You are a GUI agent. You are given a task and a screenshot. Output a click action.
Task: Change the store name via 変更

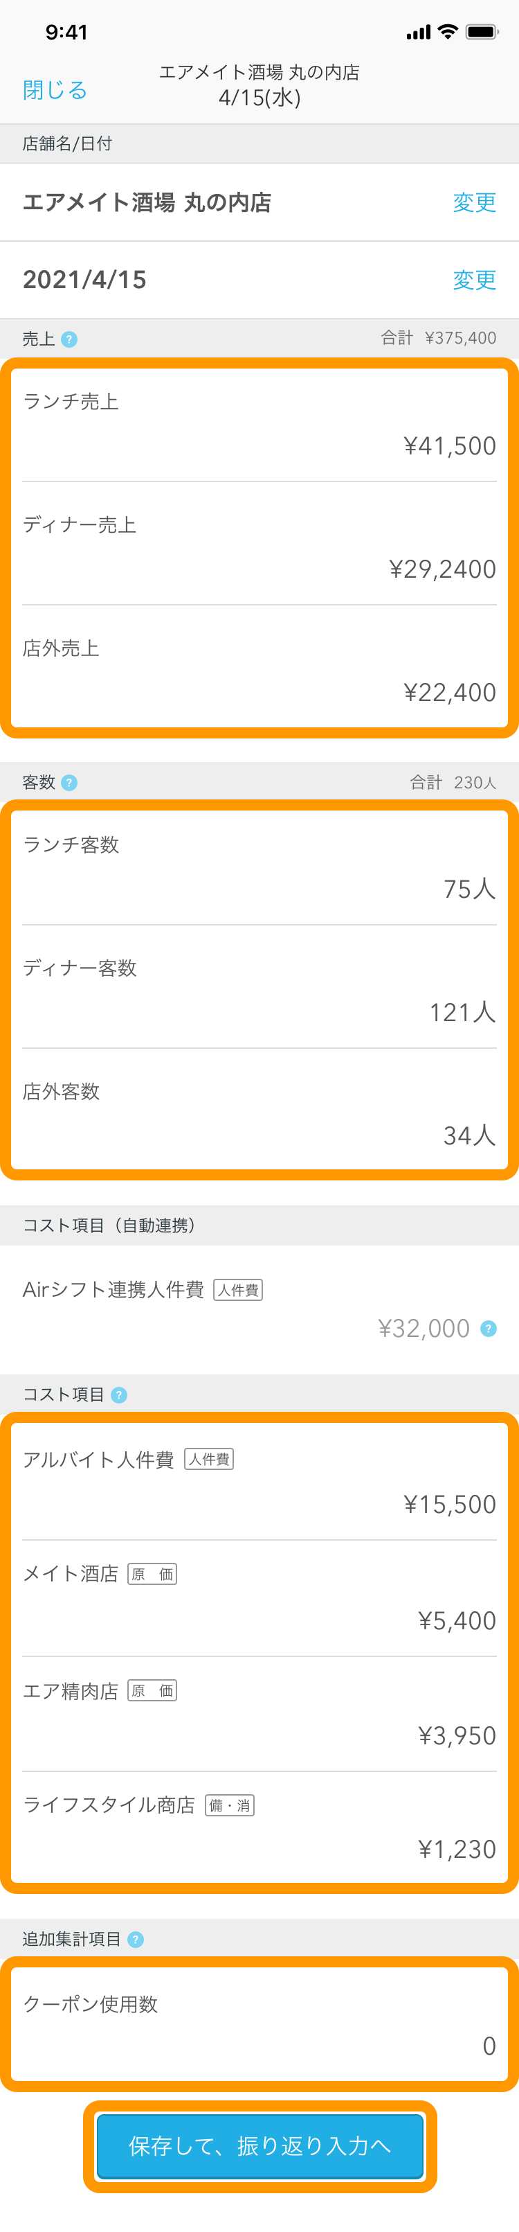pos(475,202)
